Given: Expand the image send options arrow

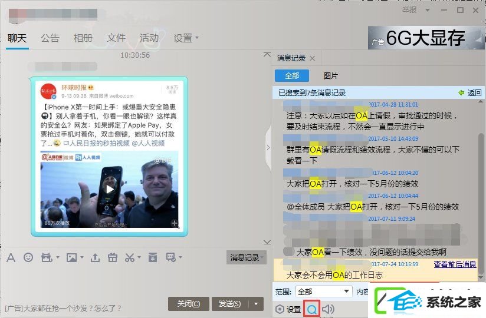Looking at the screenshot, I should click(x=82, y=257).
